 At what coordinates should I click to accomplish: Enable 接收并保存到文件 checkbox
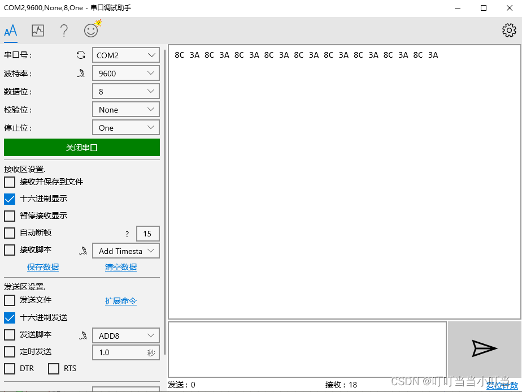click(10, 182)
